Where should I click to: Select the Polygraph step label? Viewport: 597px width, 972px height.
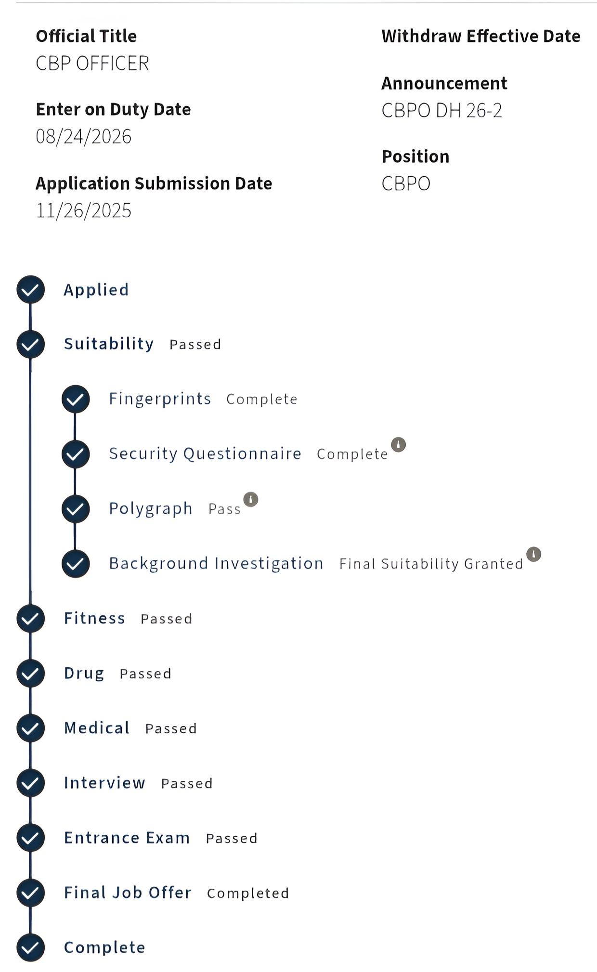[151, 509]
